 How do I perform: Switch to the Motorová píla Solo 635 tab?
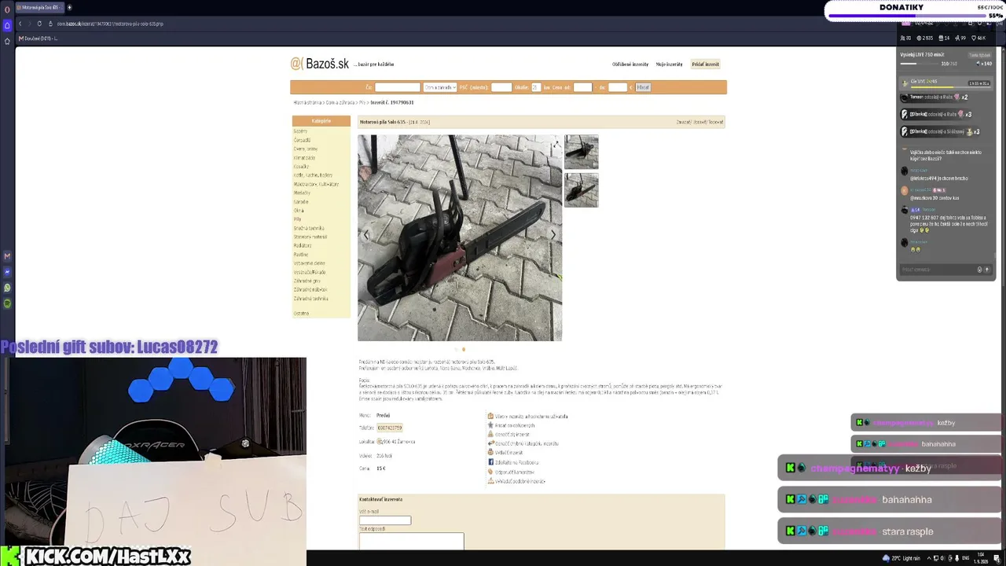[39, 8]
